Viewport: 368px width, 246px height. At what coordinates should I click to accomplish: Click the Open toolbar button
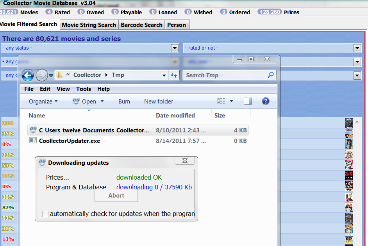[x=85, y=102]
